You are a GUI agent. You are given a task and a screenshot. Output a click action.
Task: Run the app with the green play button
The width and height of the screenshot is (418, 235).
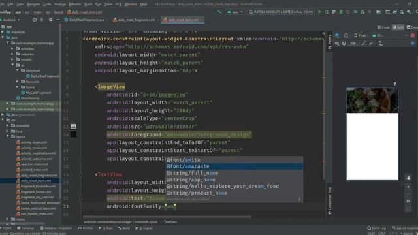(x=319, y=12)
